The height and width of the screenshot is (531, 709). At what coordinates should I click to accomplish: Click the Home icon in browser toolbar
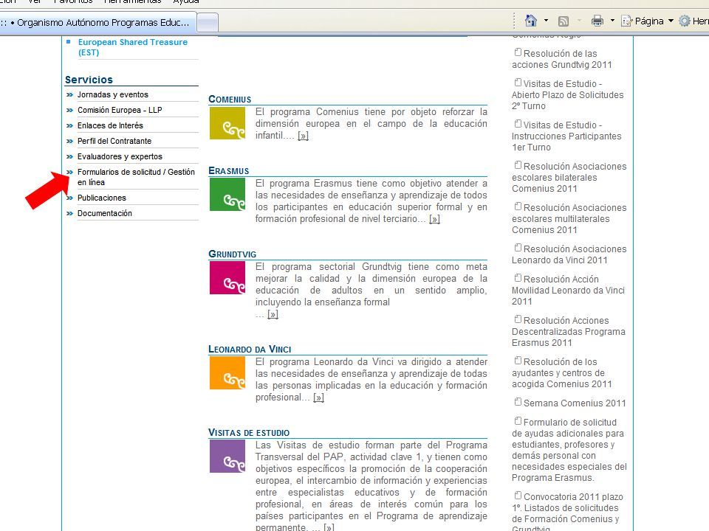[531, 21]
